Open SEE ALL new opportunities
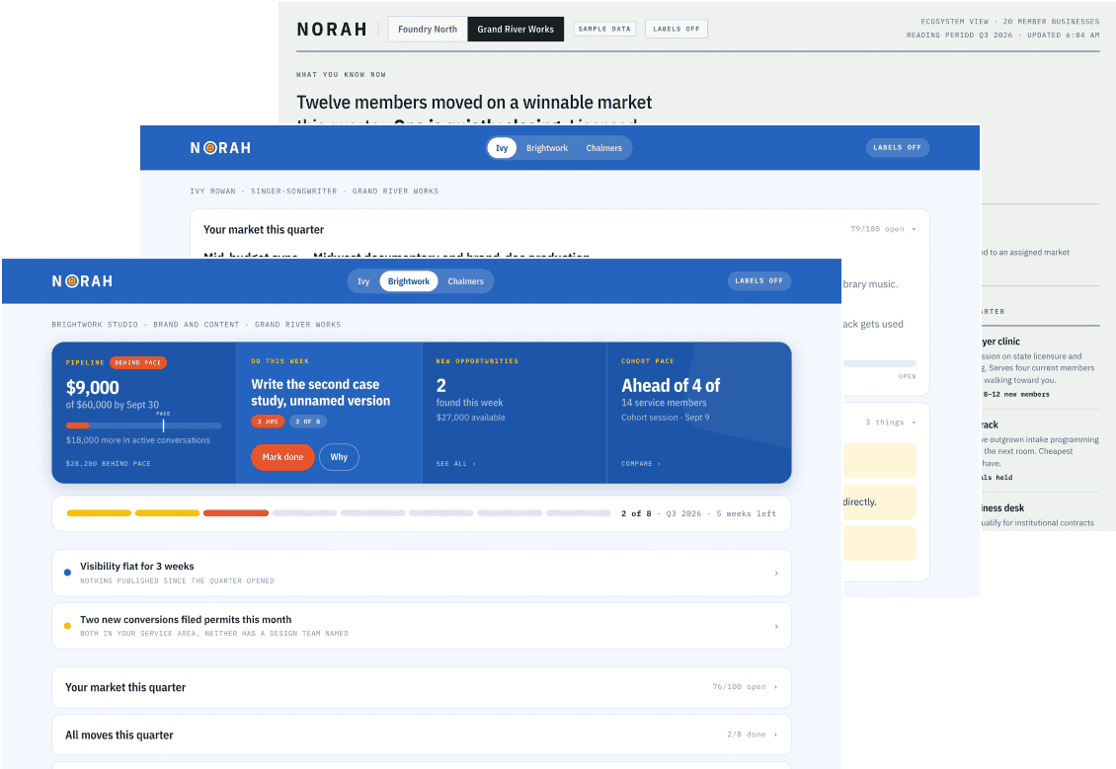The image size is (1116, 769). click(455, 464)
